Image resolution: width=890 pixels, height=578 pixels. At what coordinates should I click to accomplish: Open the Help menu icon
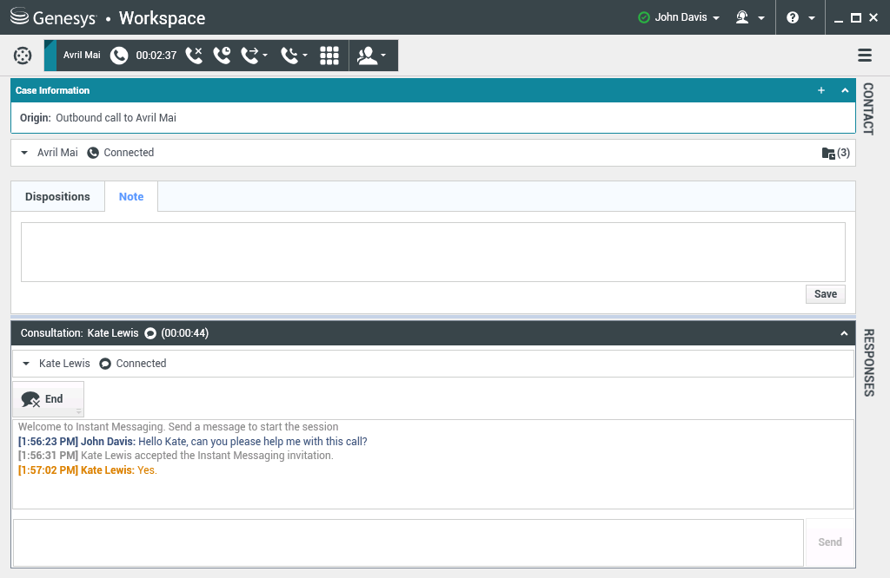coord(799,17)
